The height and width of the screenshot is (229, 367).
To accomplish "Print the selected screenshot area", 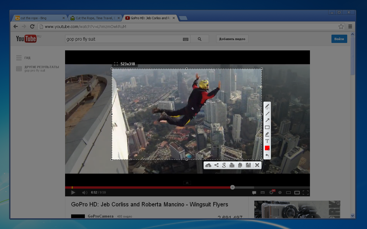I will coord(232,165).
